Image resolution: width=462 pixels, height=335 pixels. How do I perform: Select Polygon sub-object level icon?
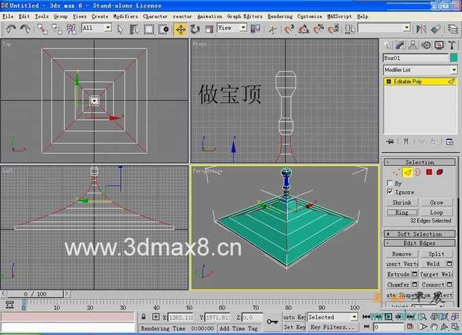click(x=429, y=172)
